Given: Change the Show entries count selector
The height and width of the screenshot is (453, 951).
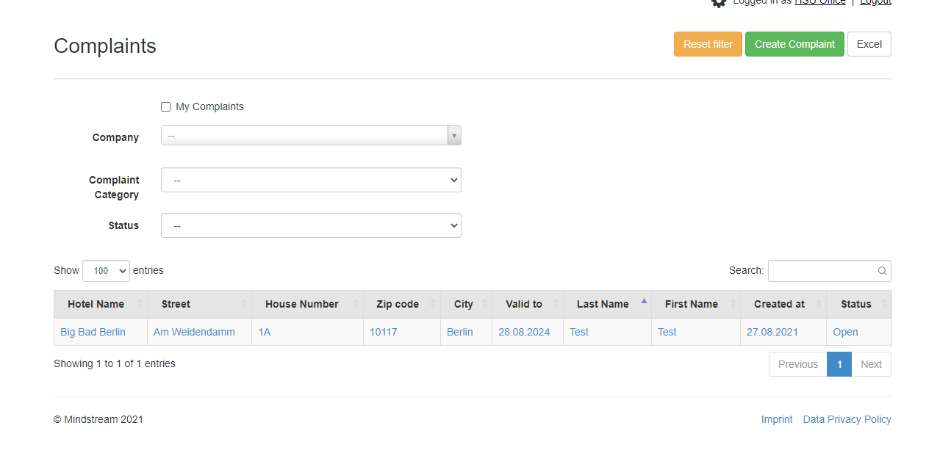Looking at the screenshot, I should pos(106,271).
